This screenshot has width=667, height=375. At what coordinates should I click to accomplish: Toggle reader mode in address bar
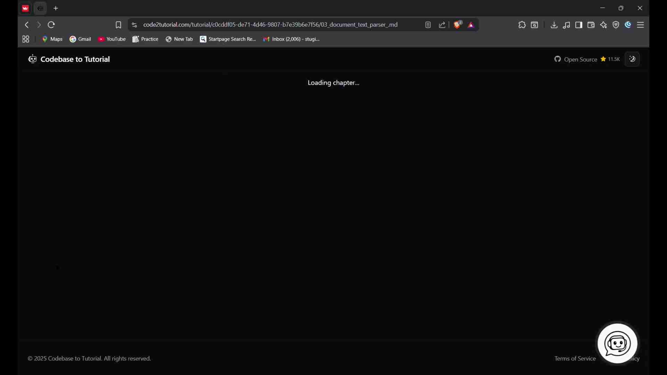click(x=429, y=25)
